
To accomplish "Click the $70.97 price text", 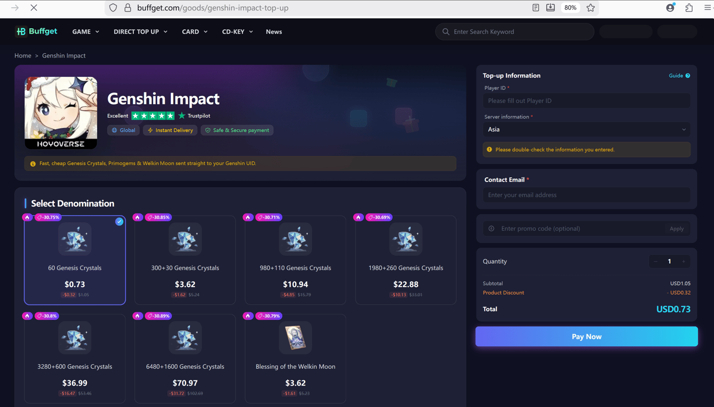I will 185,383.
